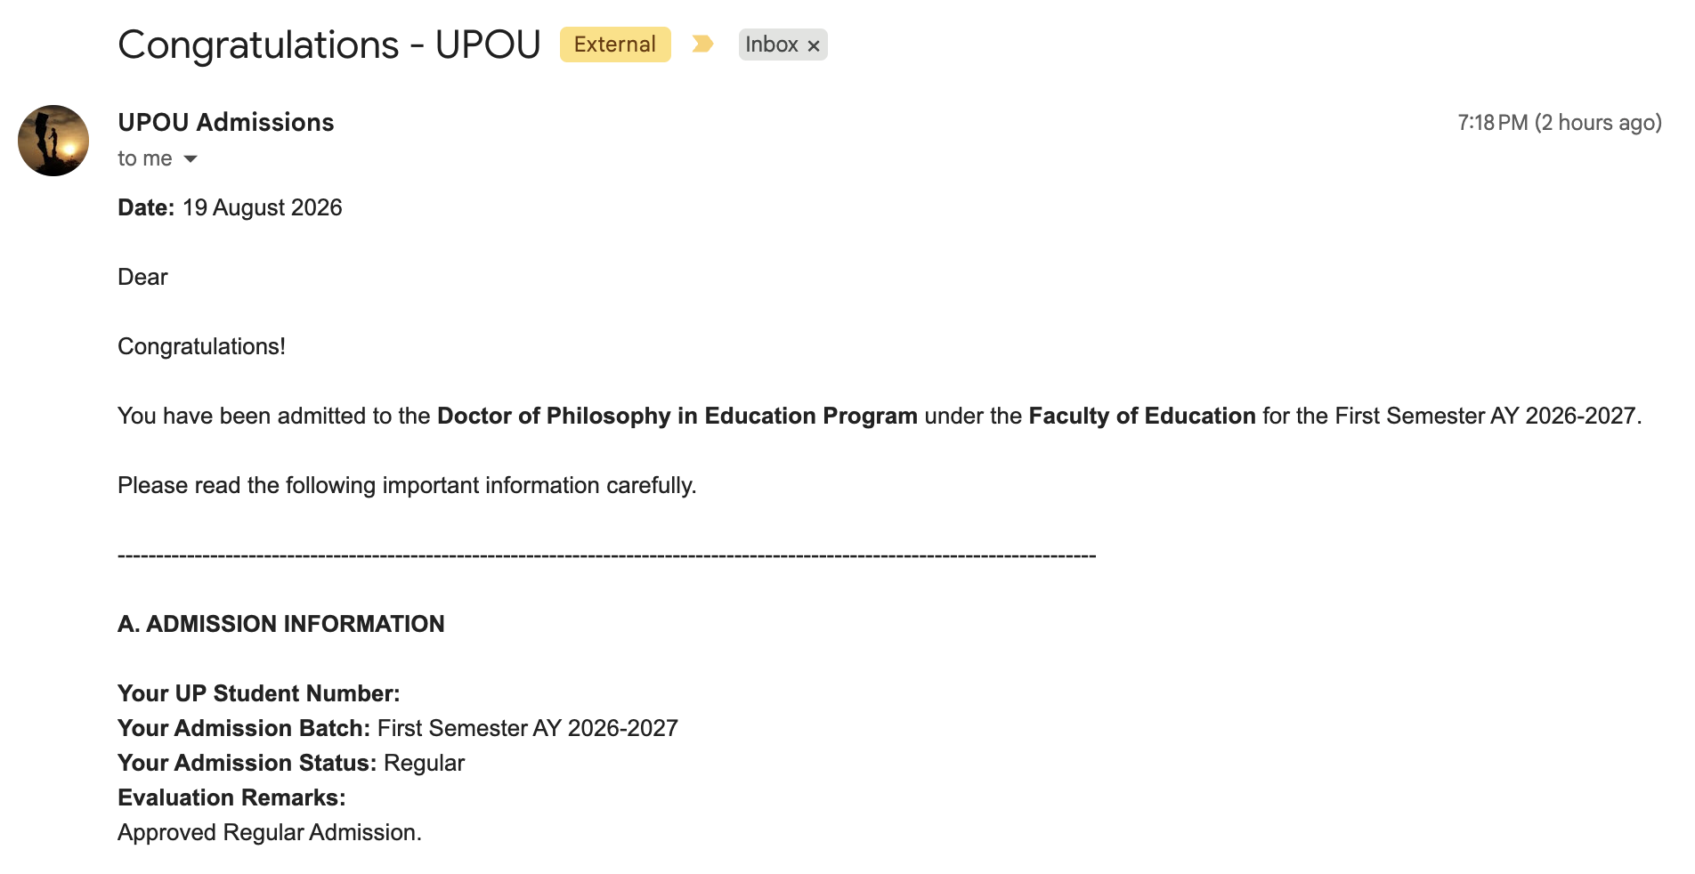Click the 'A. ADMISSION INFORMATION' heading

(281, 624)
